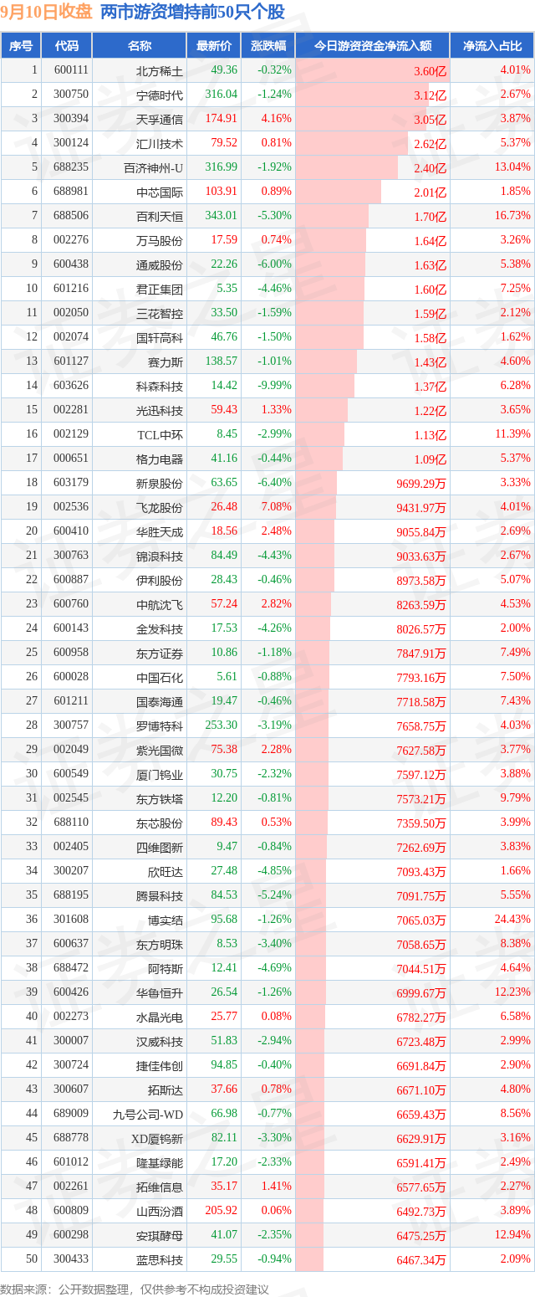Select stock name 九号公司-WD
This screenshot has width=535, height=1297.
(148, 1114)
